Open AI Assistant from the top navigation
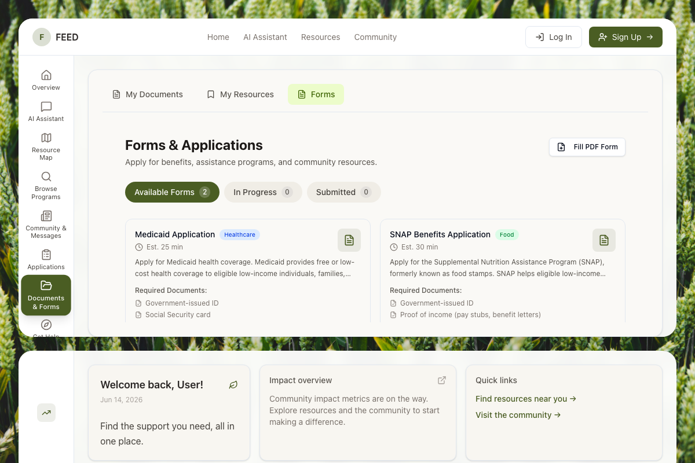The height and width of the screenshot is (463, 695). tap(265, 37)
